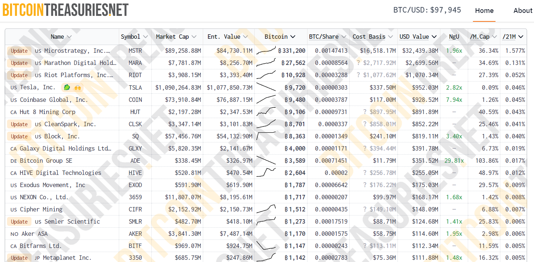This screenshot has height=262, width=534.
Task: Sort table by Ent. Value chevron
Action: [245, 37]
